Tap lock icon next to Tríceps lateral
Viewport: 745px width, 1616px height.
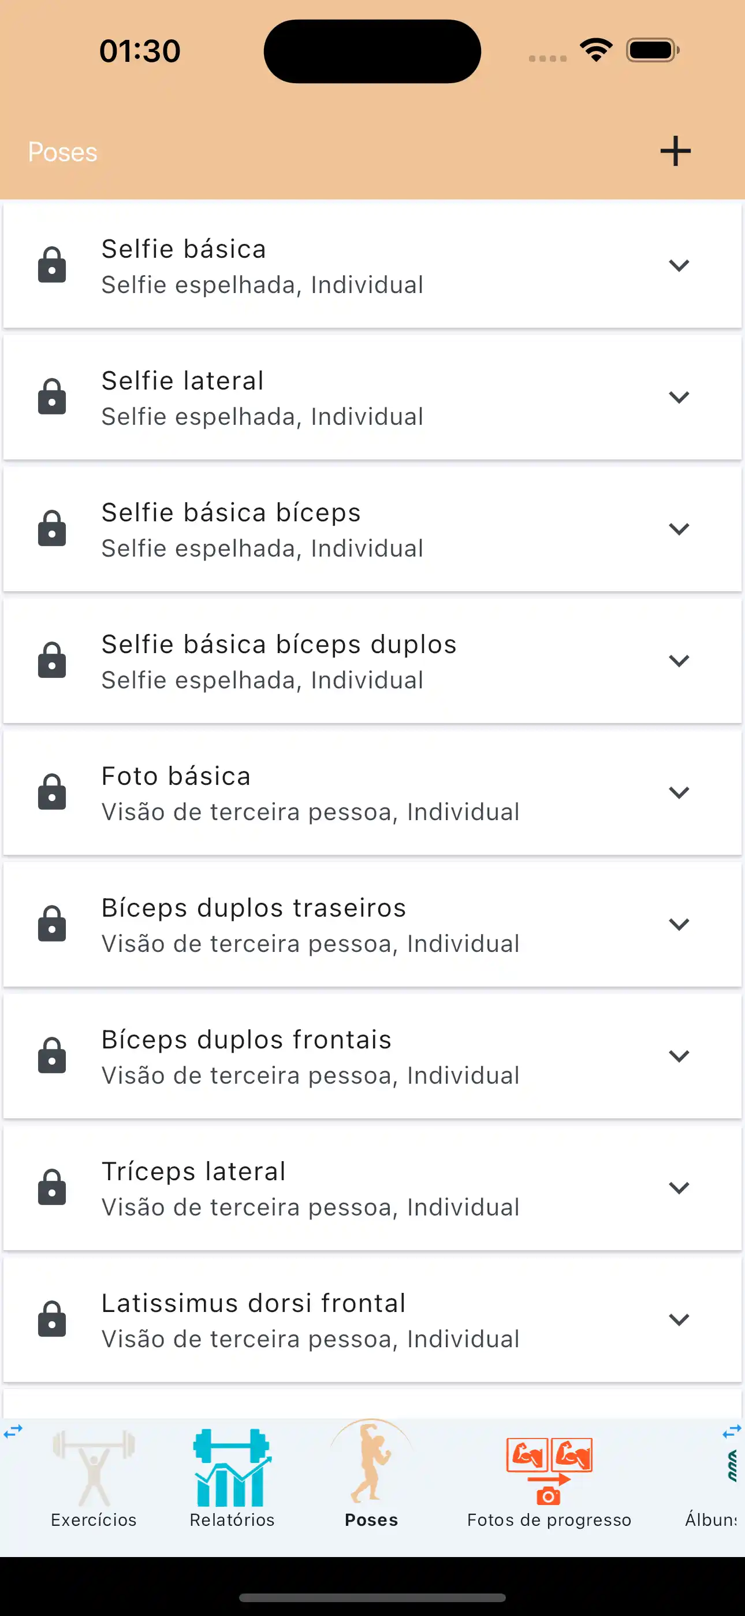pyautogui.click(x=52, y=1187)
